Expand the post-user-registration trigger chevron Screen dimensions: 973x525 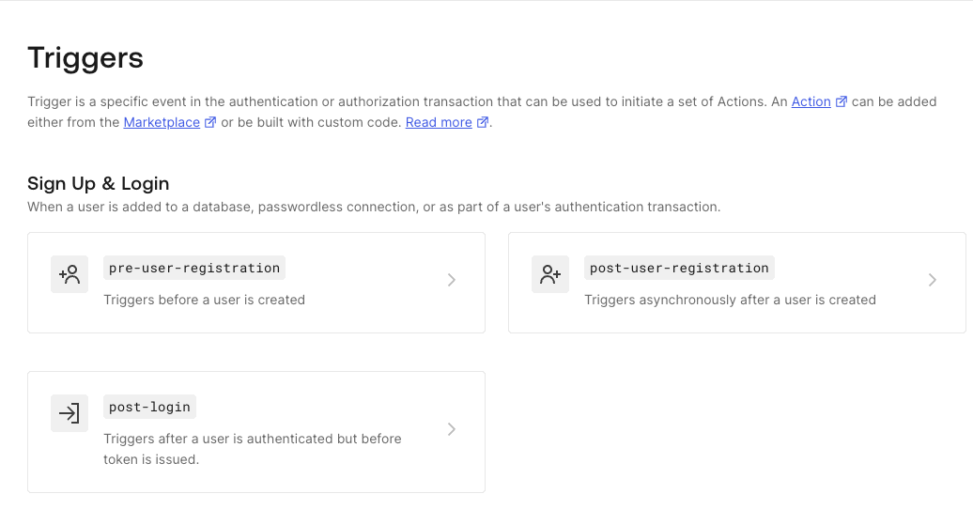point(933,280)
